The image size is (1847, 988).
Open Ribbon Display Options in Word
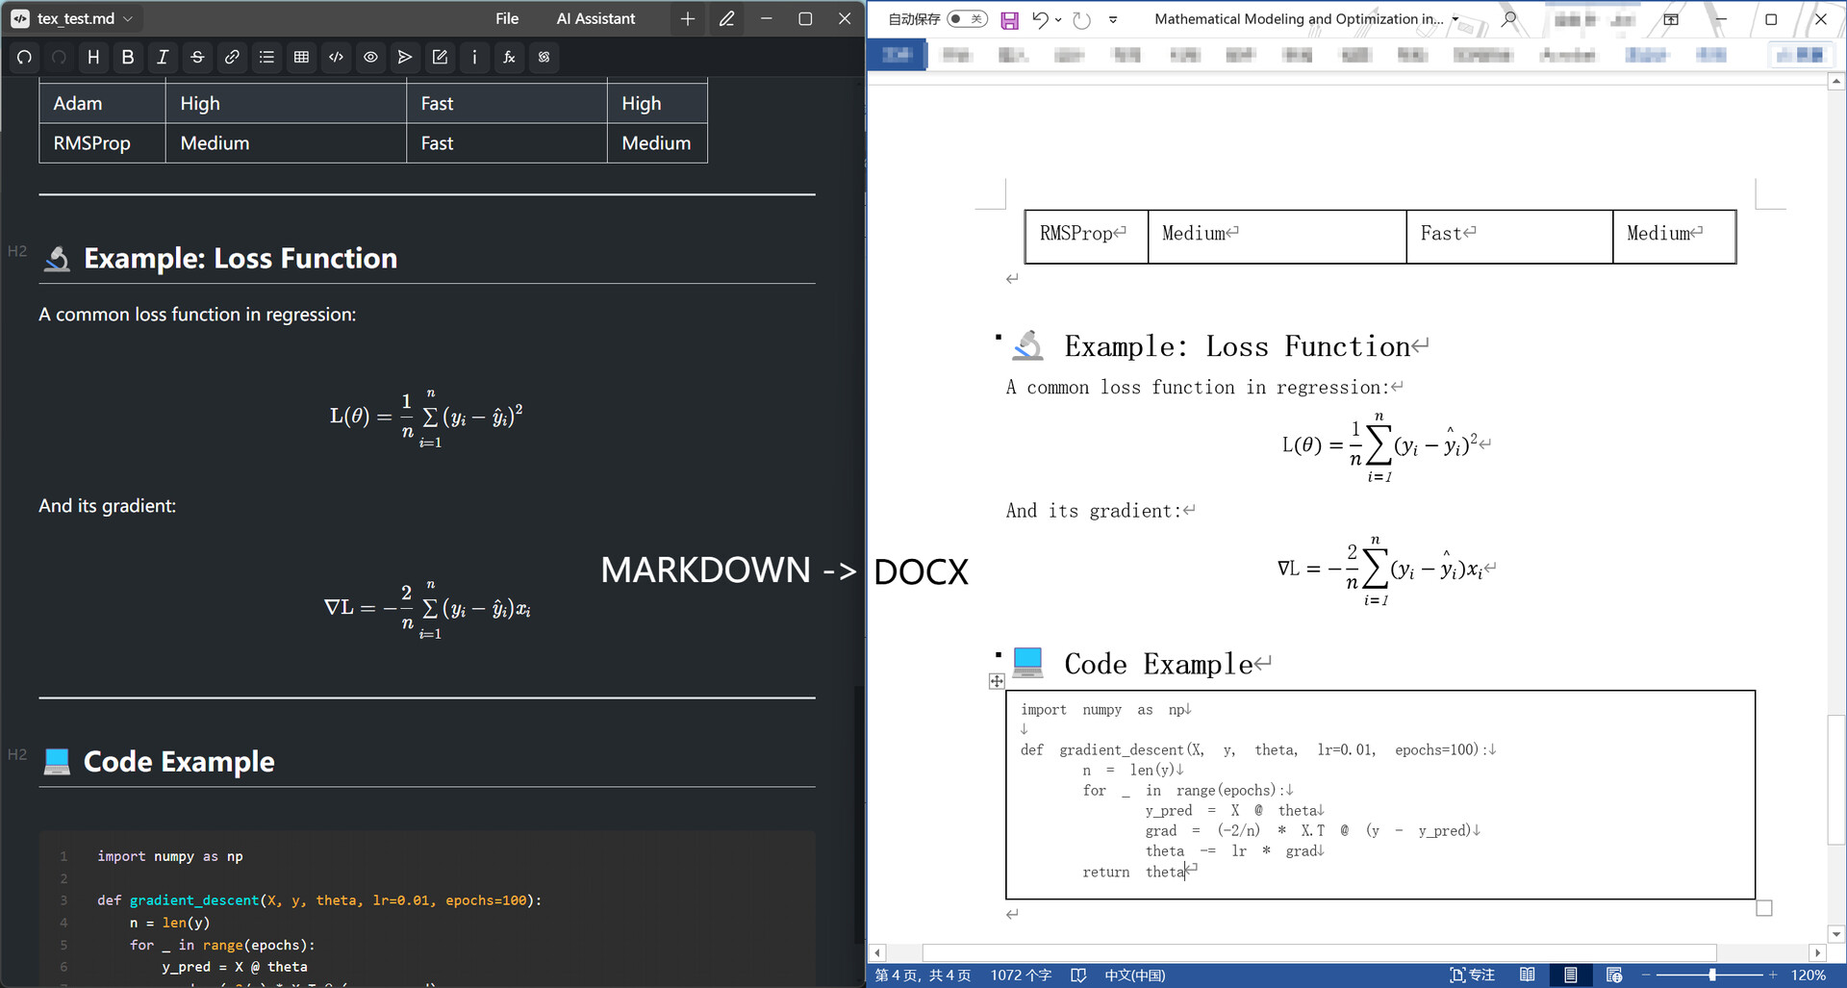click(x=1671, y=19)
